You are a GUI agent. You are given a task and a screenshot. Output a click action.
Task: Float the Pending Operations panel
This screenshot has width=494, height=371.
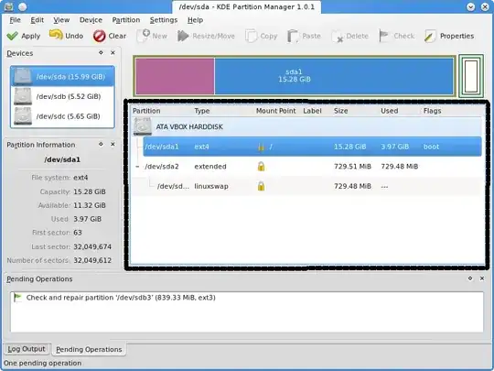470,278
